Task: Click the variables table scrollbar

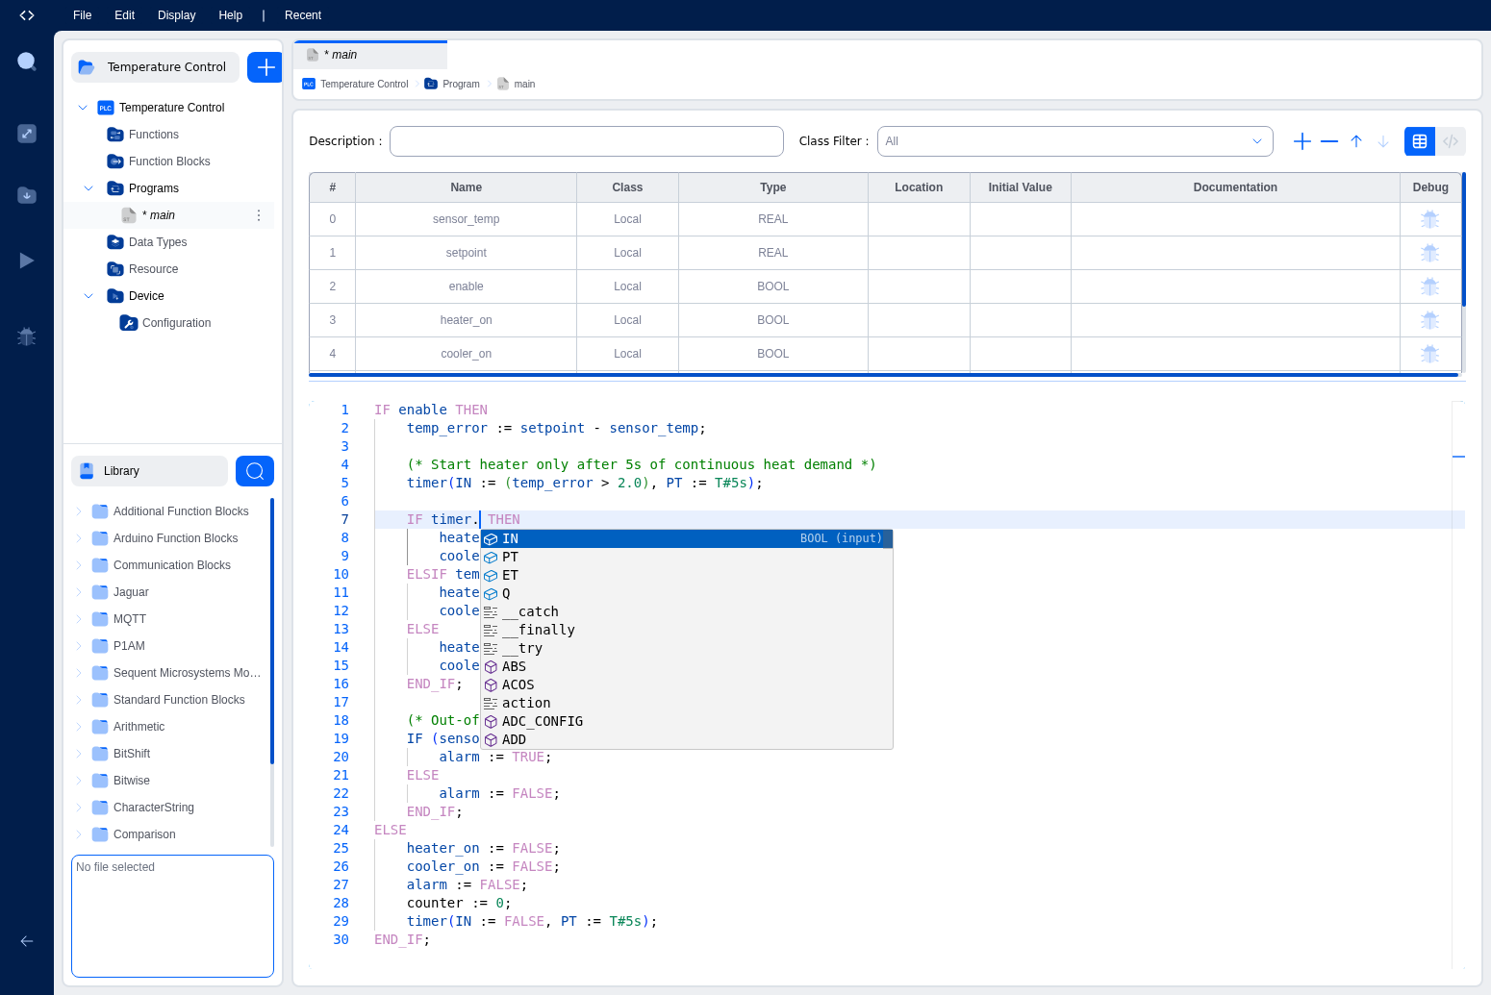Action: (x=1463, y=239)
